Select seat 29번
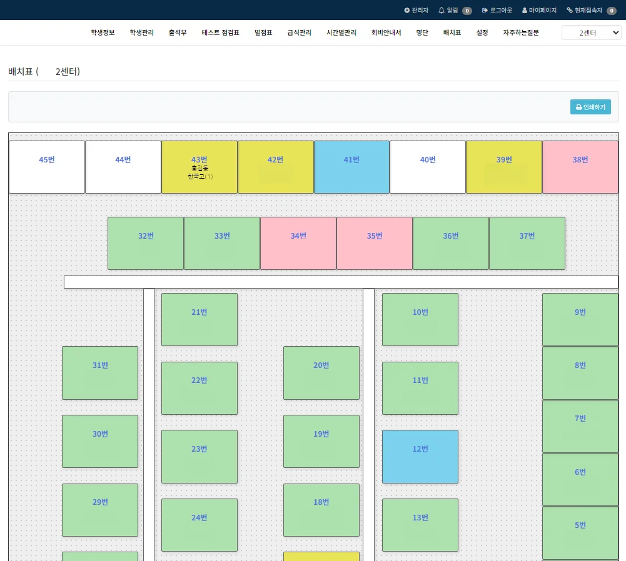Viewport: 626px width, 561px height. click(x=100, y=510)
